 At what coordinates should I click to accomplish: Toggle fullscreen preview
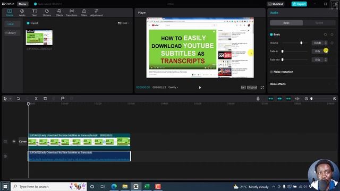[x=262, y=88]
